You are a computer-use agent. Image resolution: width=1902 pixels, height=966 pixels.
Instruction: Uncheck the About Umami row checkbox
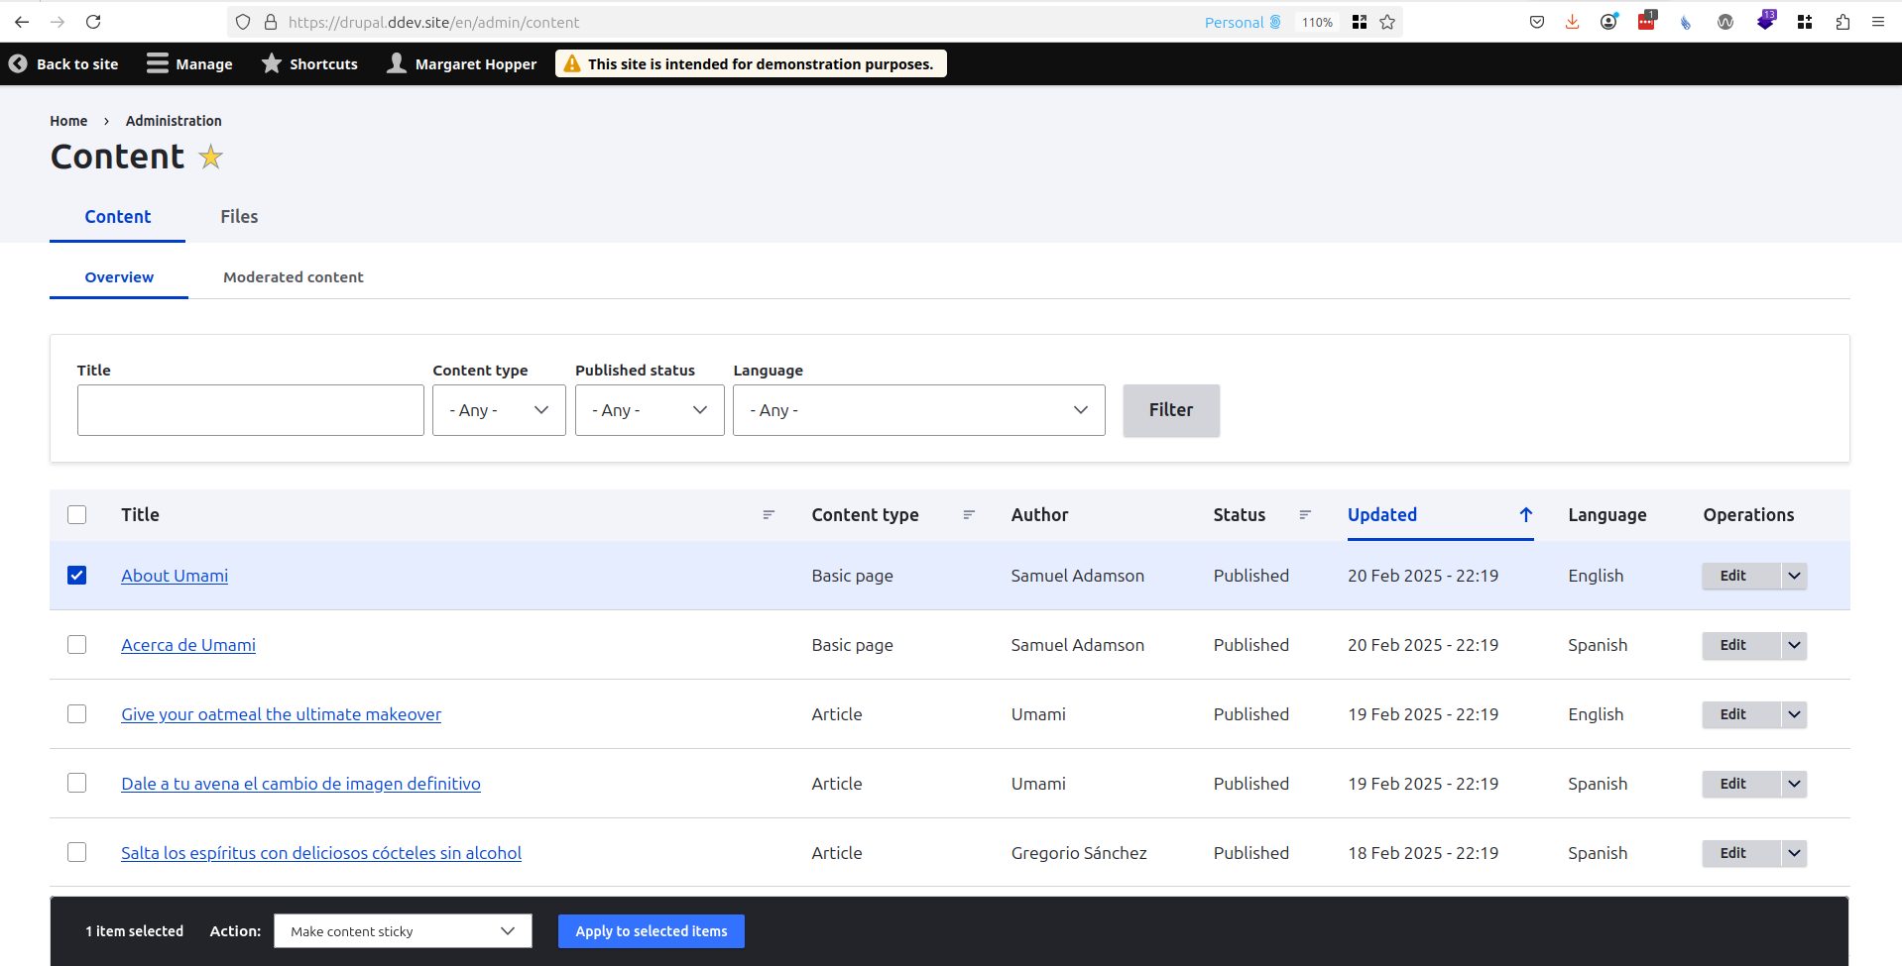point(76,575)
